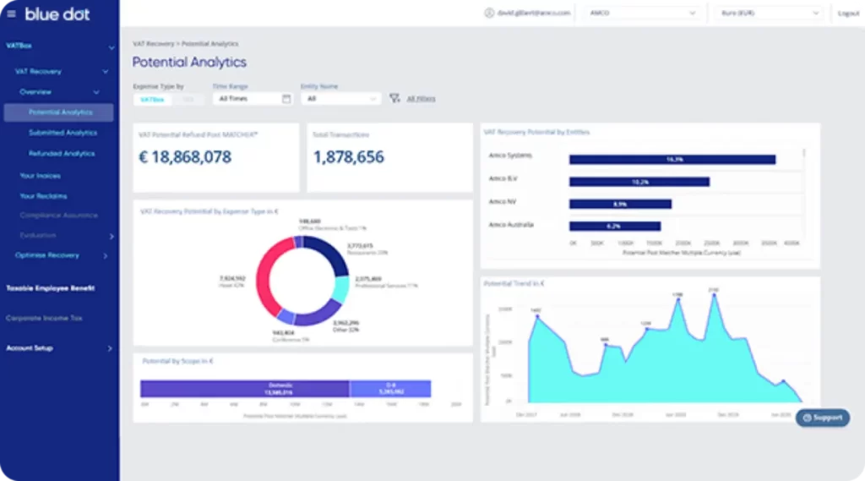Viewport: 865px width, 481px height.
Task: Collapse the VAT Recovery section
Action: pos(104,72)
